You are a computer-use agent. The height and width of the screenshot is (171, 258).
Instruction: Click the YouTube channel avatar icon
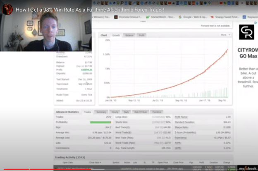pyautogui.click(x=7, y=9)
